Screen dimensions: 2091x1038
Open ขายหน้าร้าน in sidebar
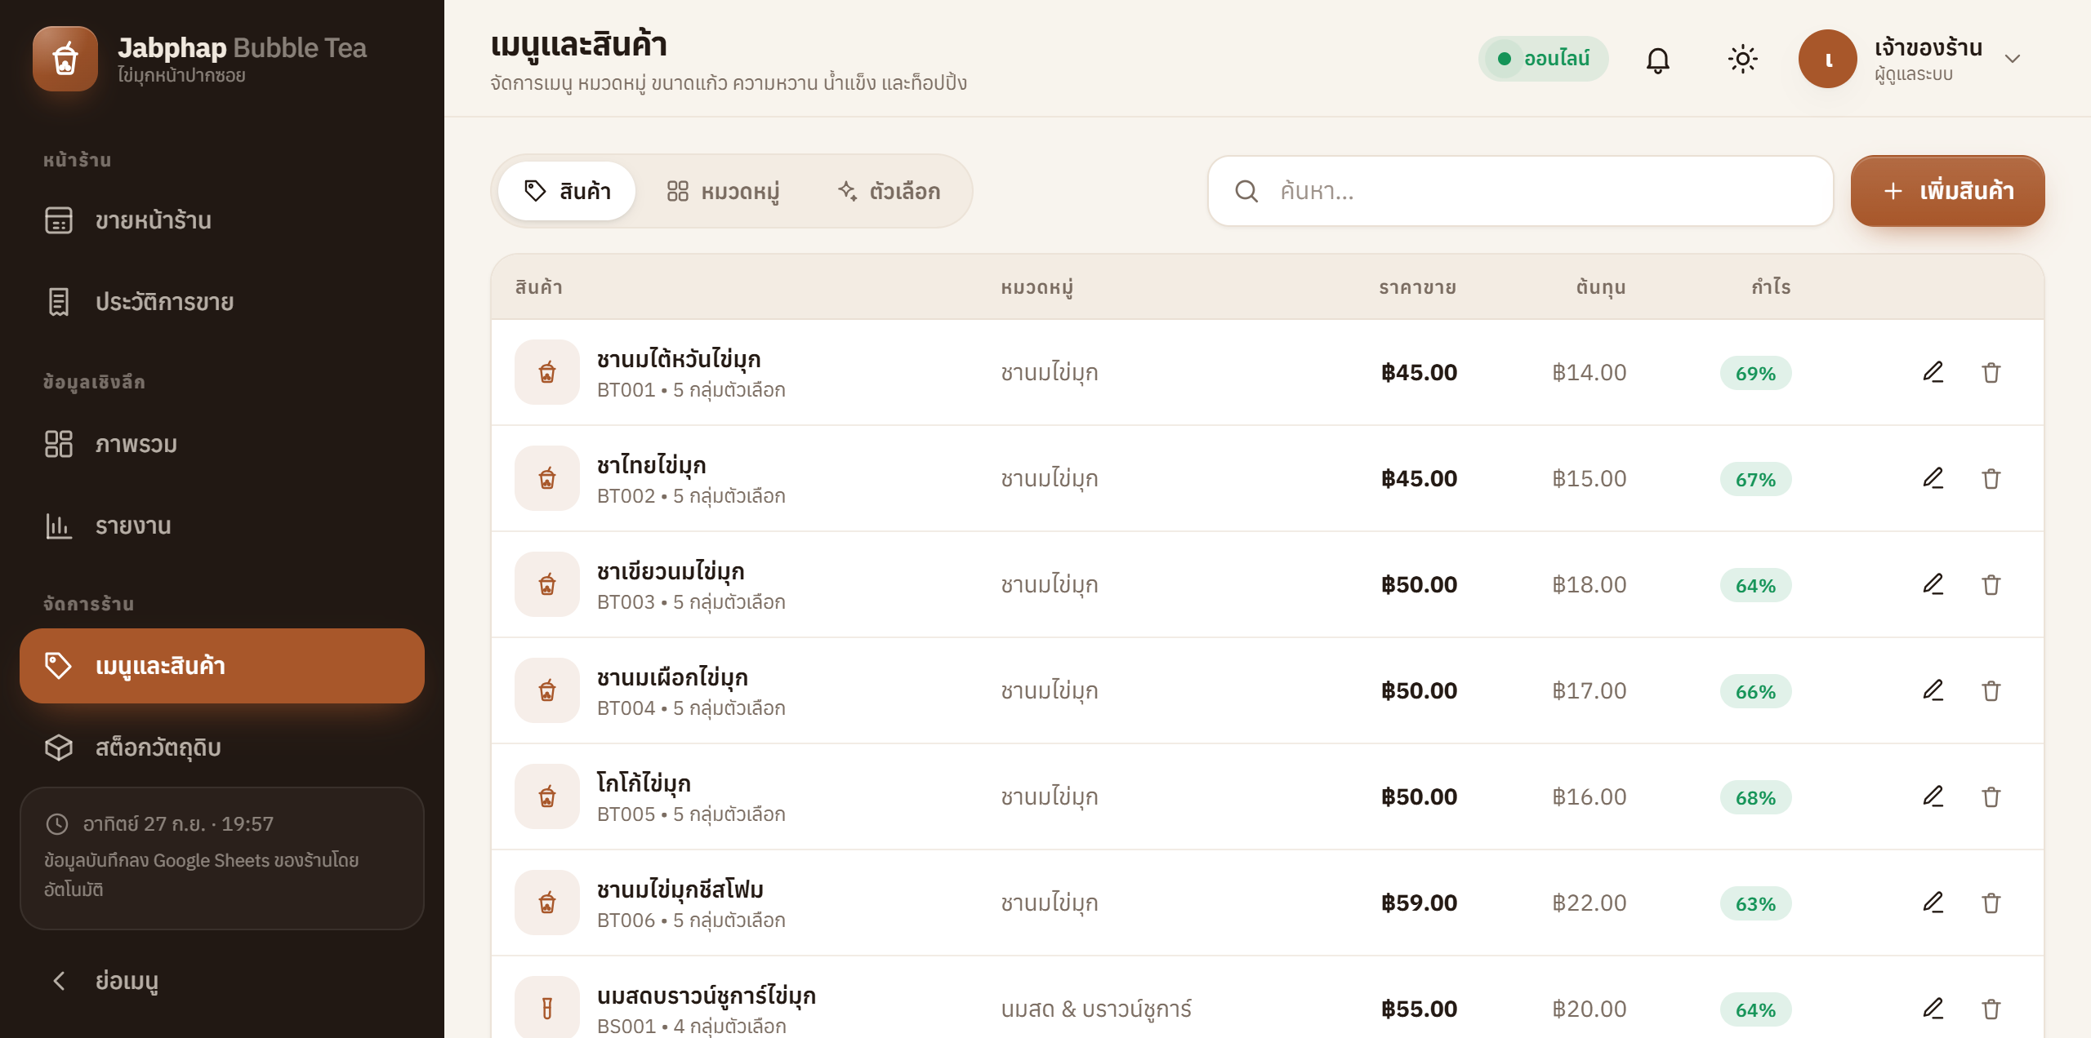coord(222,220)
